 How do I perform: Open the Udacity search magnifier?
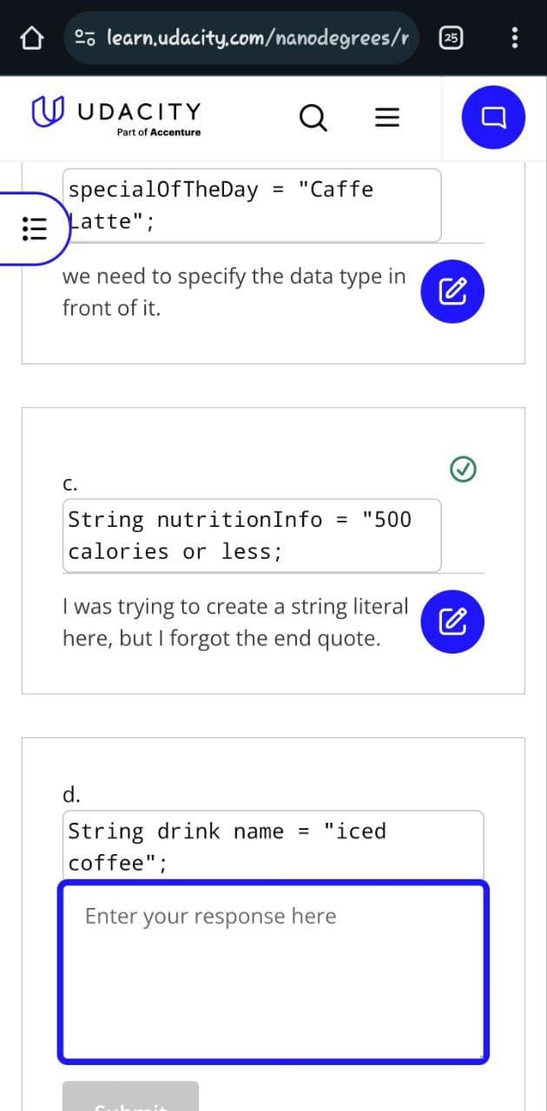point(313,117)
